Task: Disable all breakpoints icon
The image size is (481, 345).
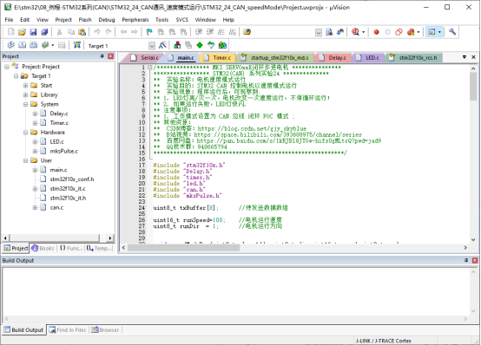Action: [x=399, y=32]
